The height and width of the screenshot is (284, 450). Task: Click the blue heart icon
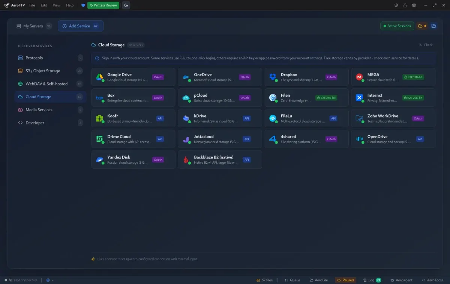(83, 5)
